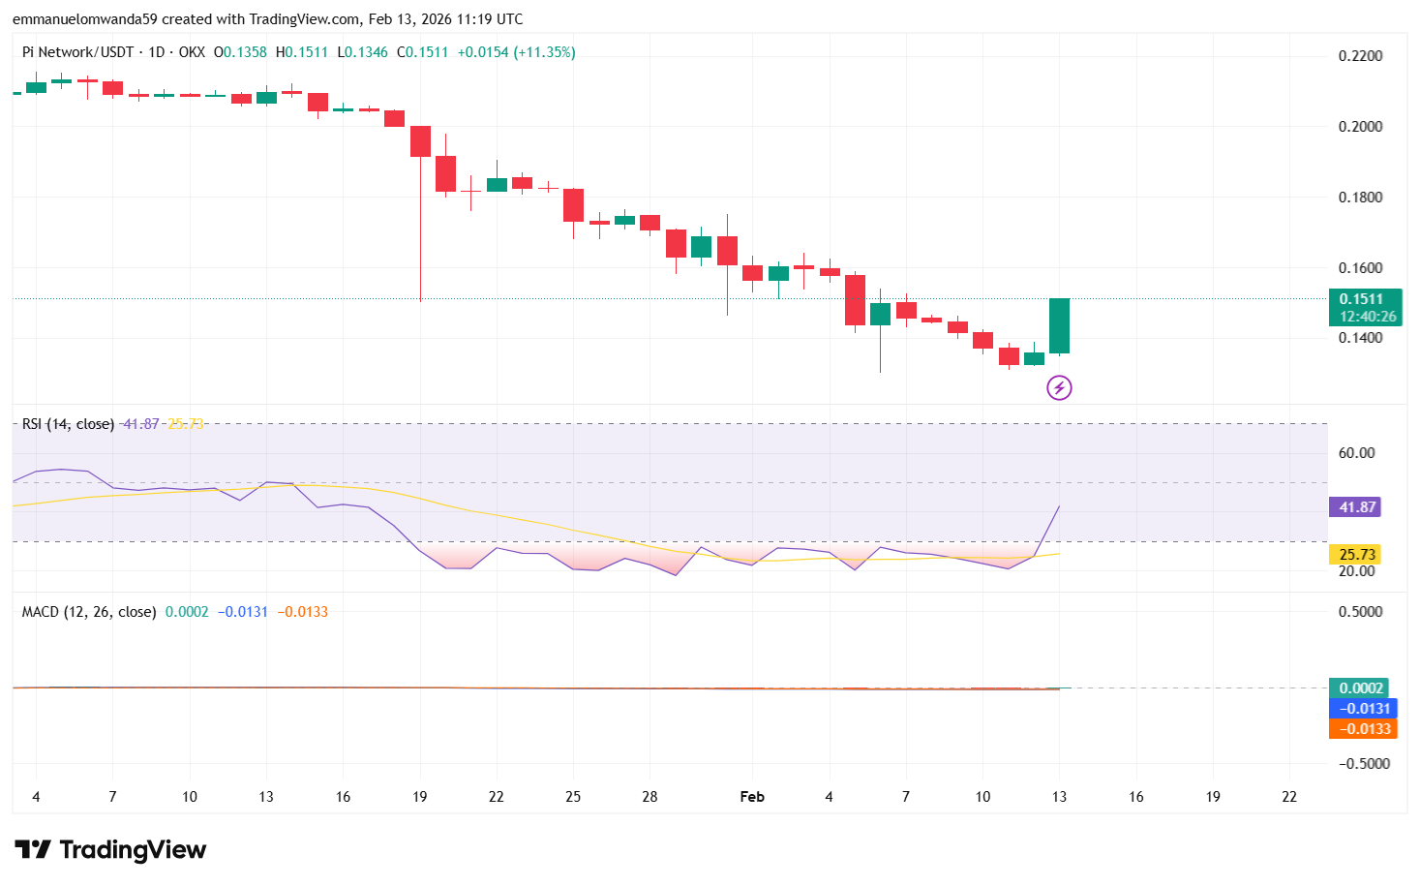Click the TradingView logo in the bottom corner

click(109, 849)
